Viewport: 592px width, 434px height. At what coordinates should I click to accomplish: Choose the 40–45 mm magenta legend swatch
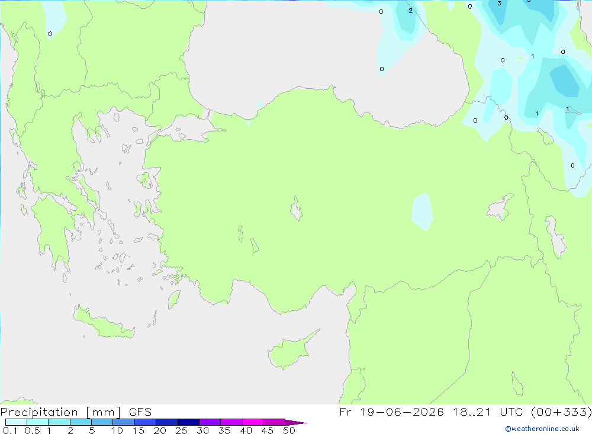pos(253,422)
